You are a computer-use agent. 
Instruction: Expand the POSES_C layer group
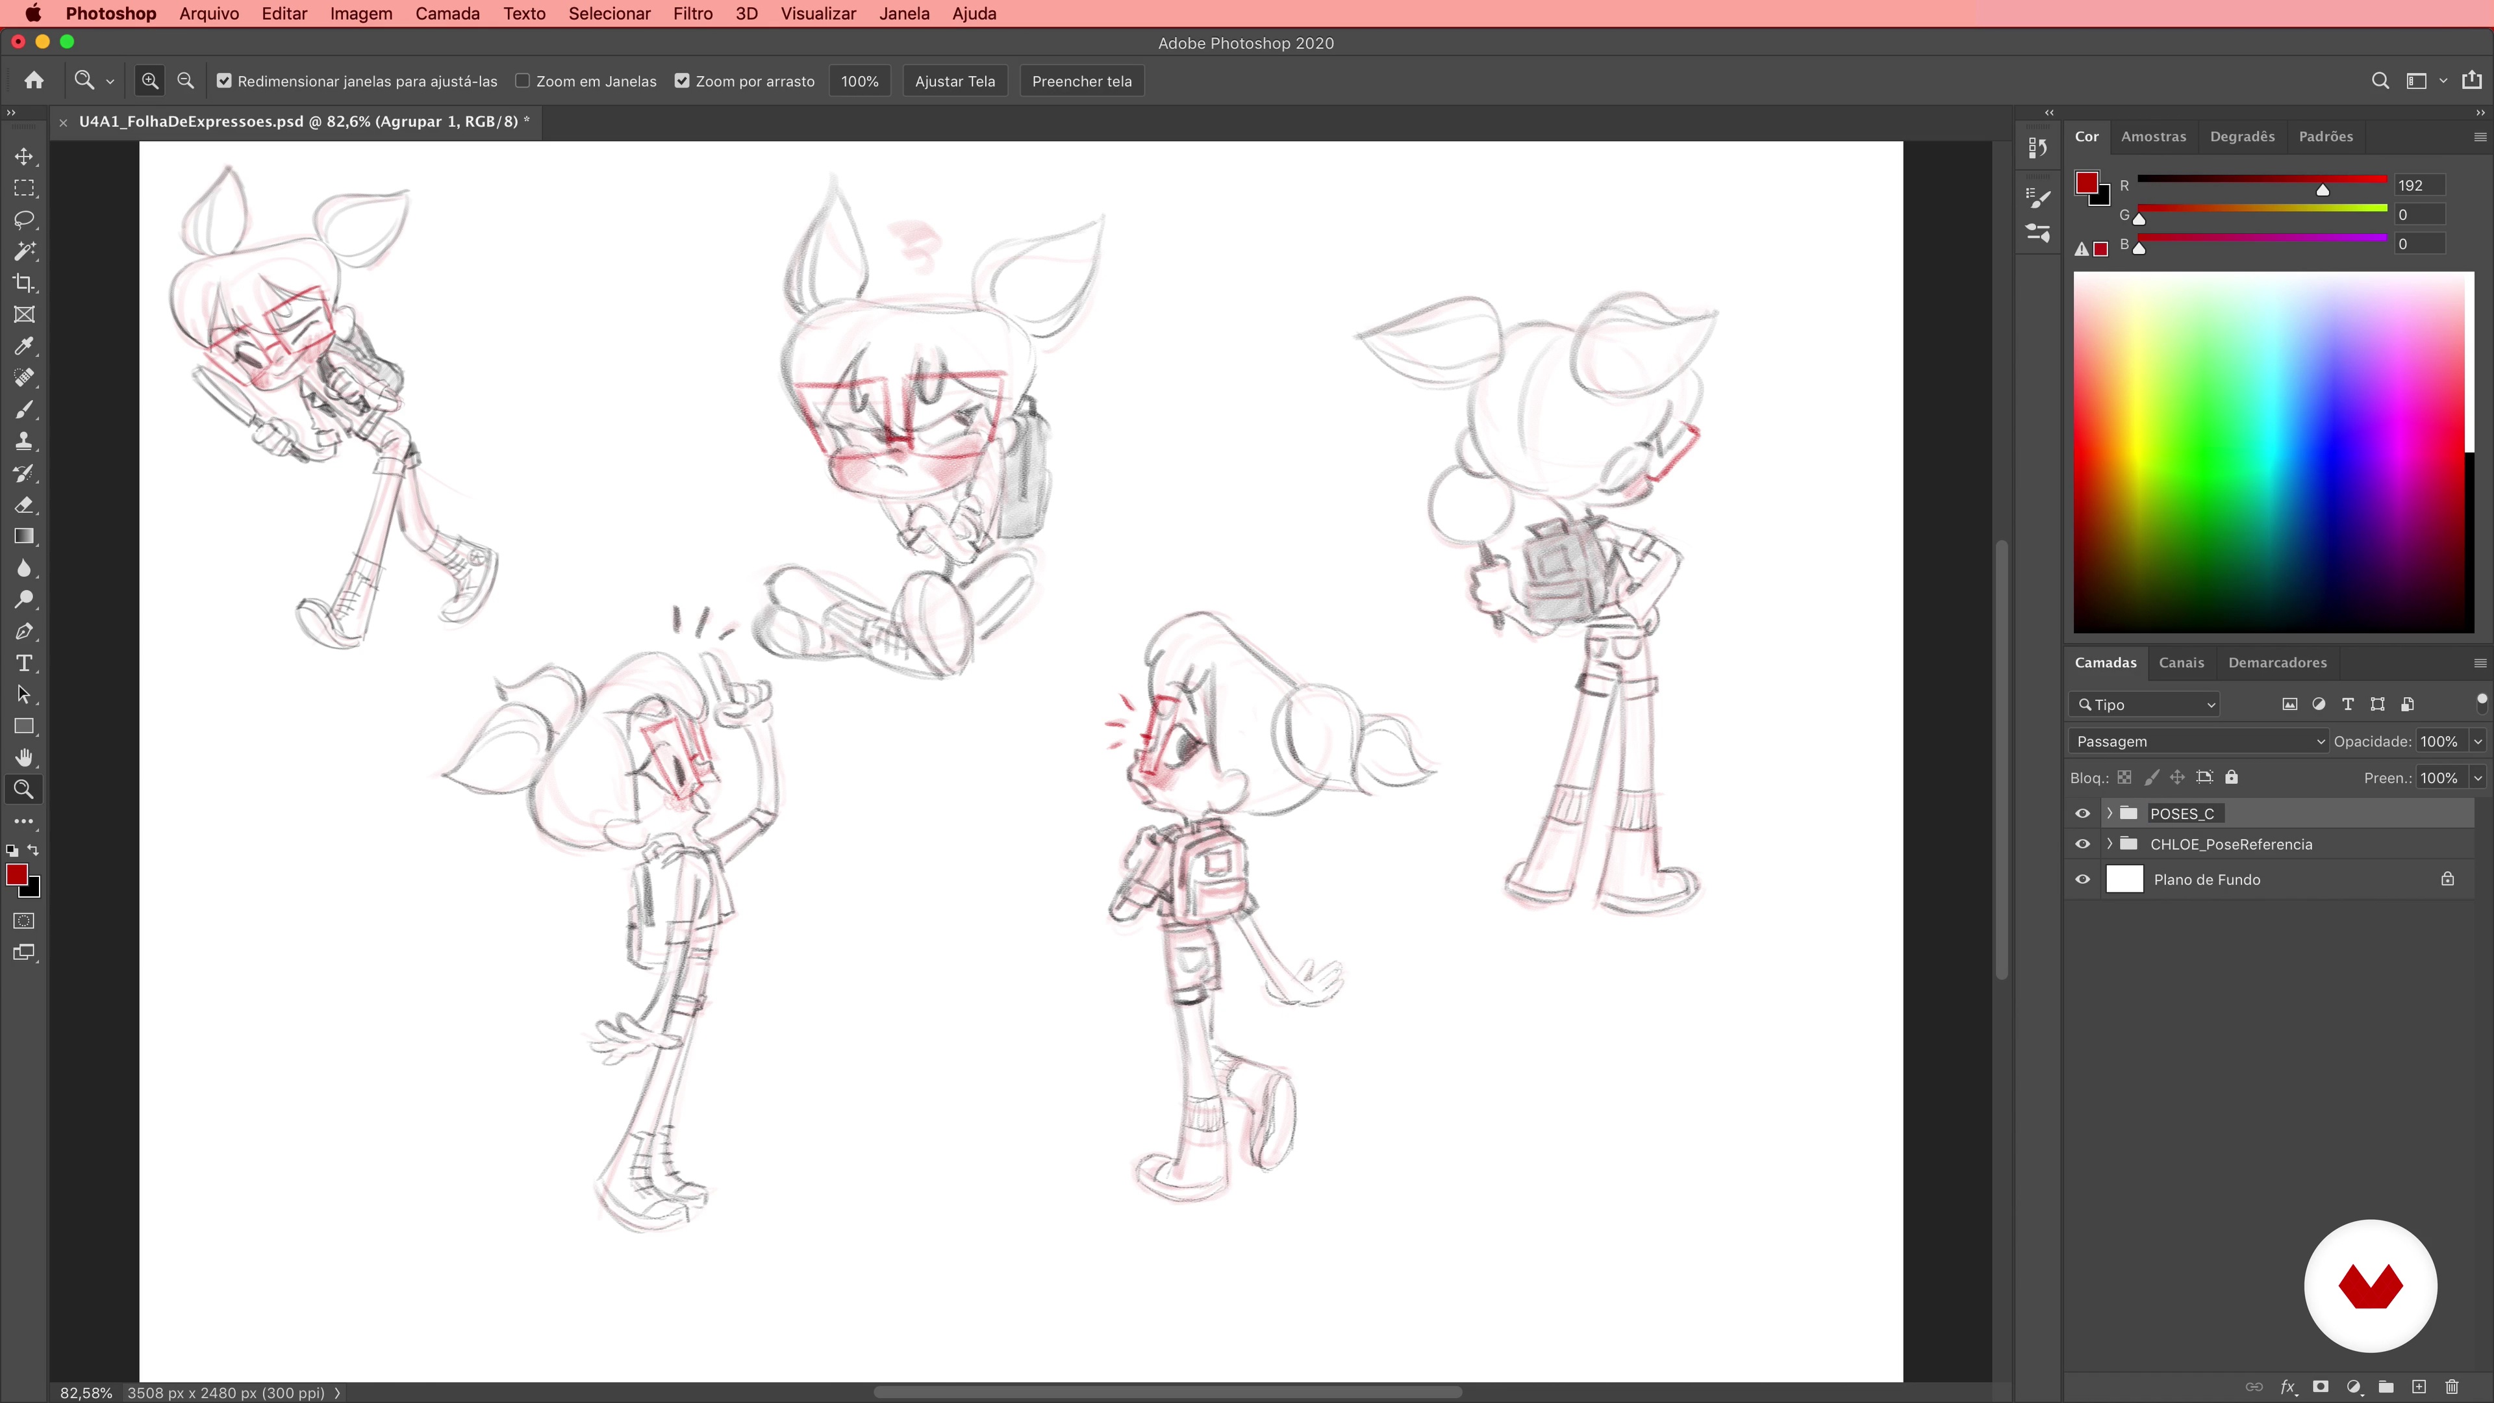coord(2110,813)
